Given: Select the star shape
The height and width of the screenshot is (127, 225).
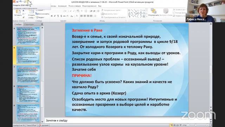Looking at the screenshot, I should (144, 17).
